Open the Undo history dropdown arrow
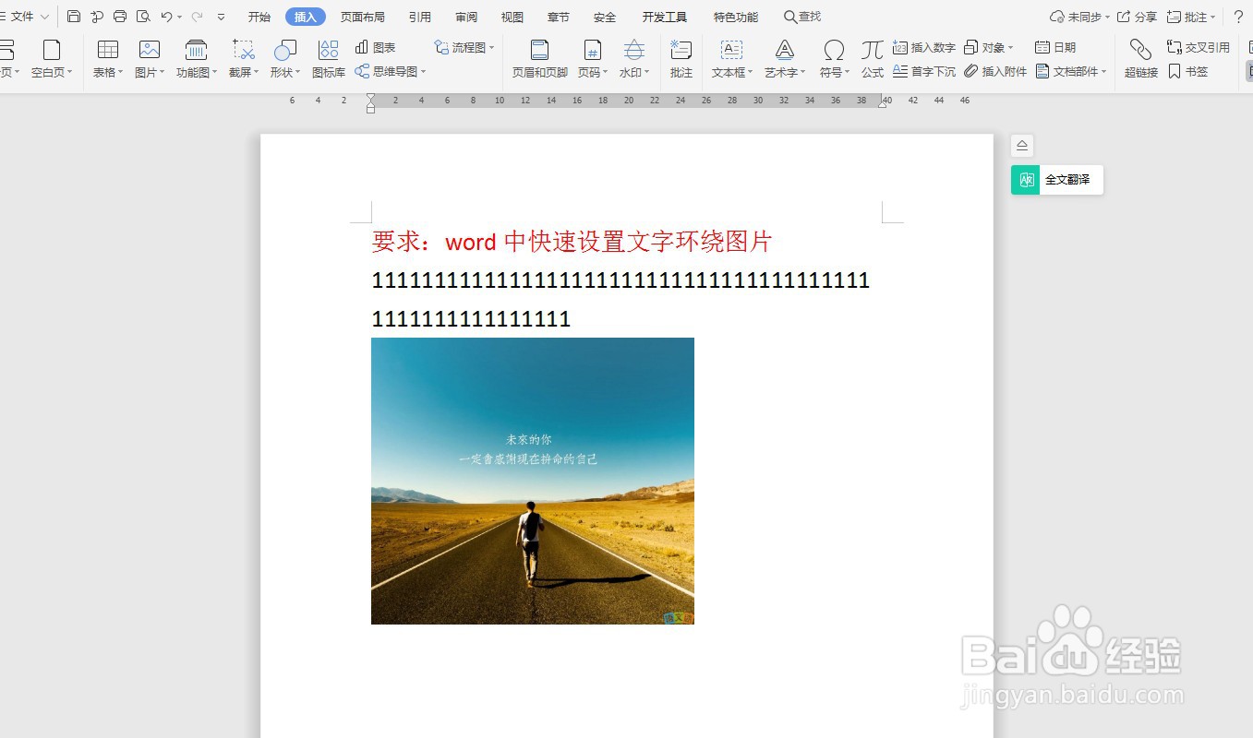The image size is (1253, 738). 180,17
